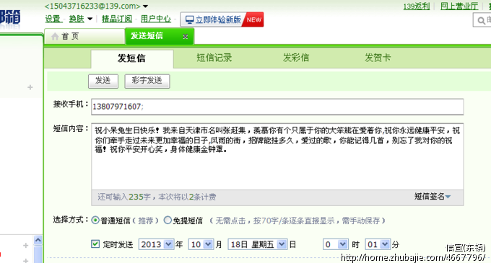491x263 pixels.
Task: Click the home icon on 首页 tab
Action: tap(55, 36)
